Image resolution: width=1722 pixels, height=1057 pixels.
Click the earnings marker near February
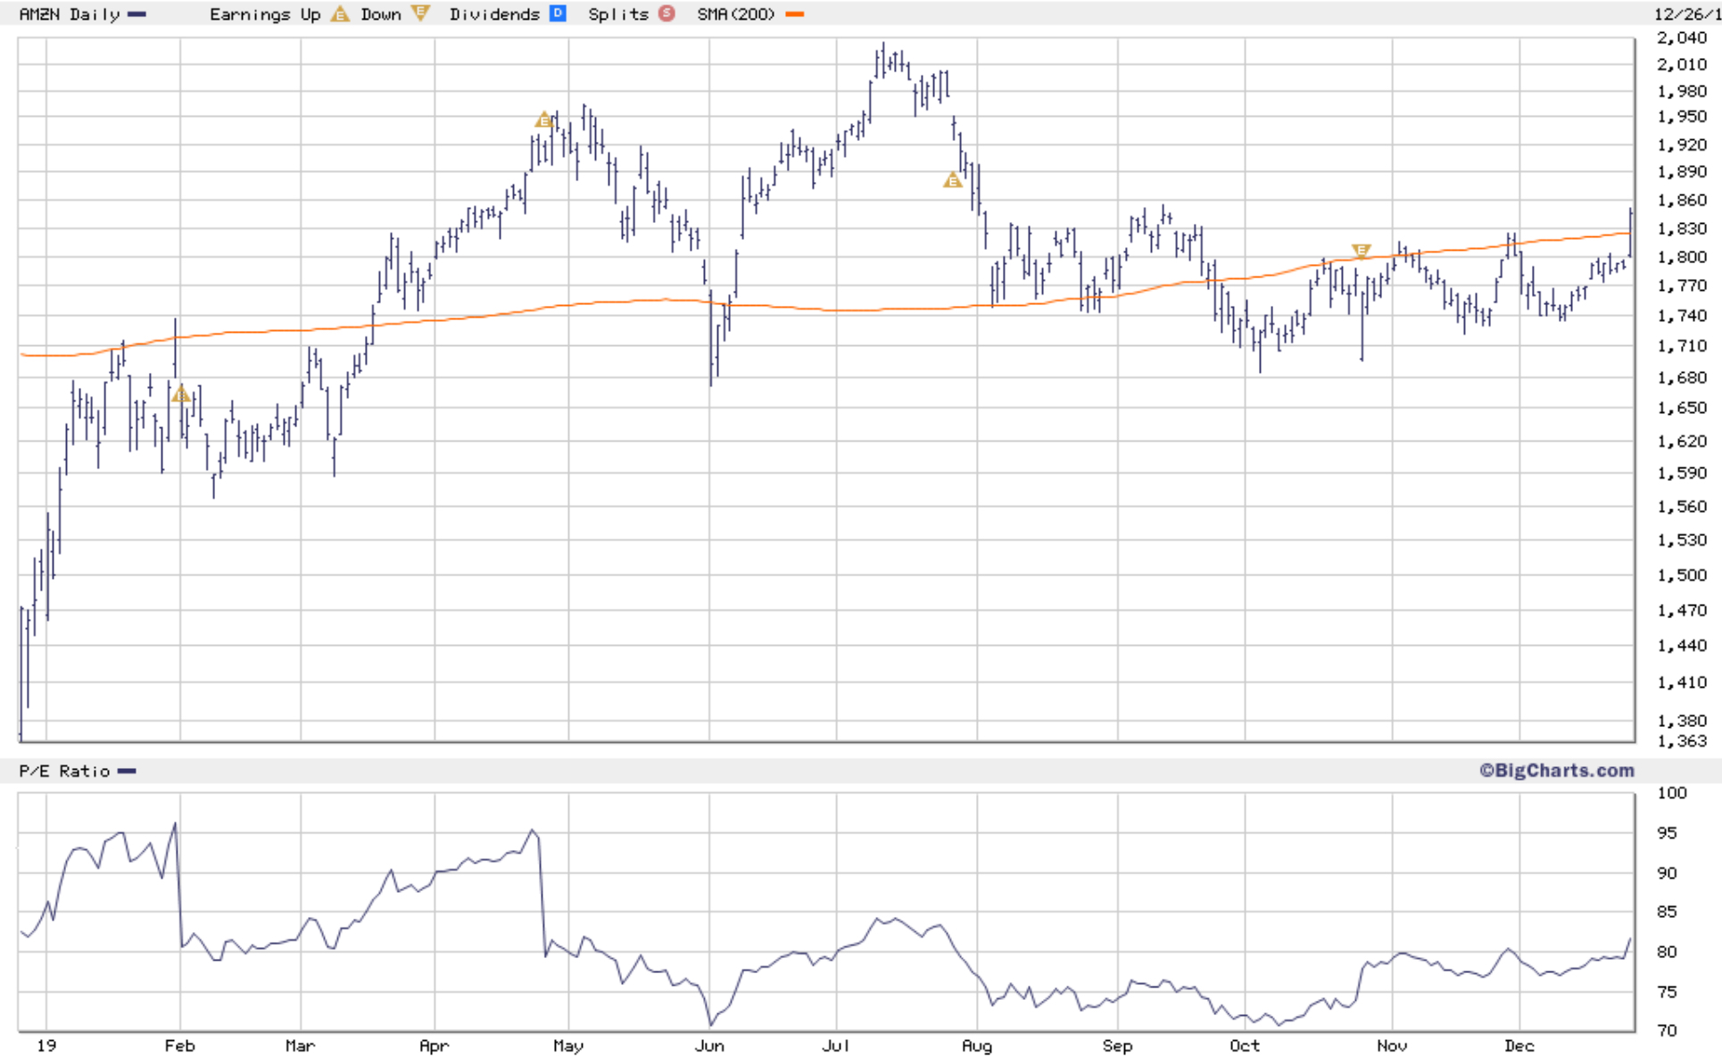click(x=181, y=394)
